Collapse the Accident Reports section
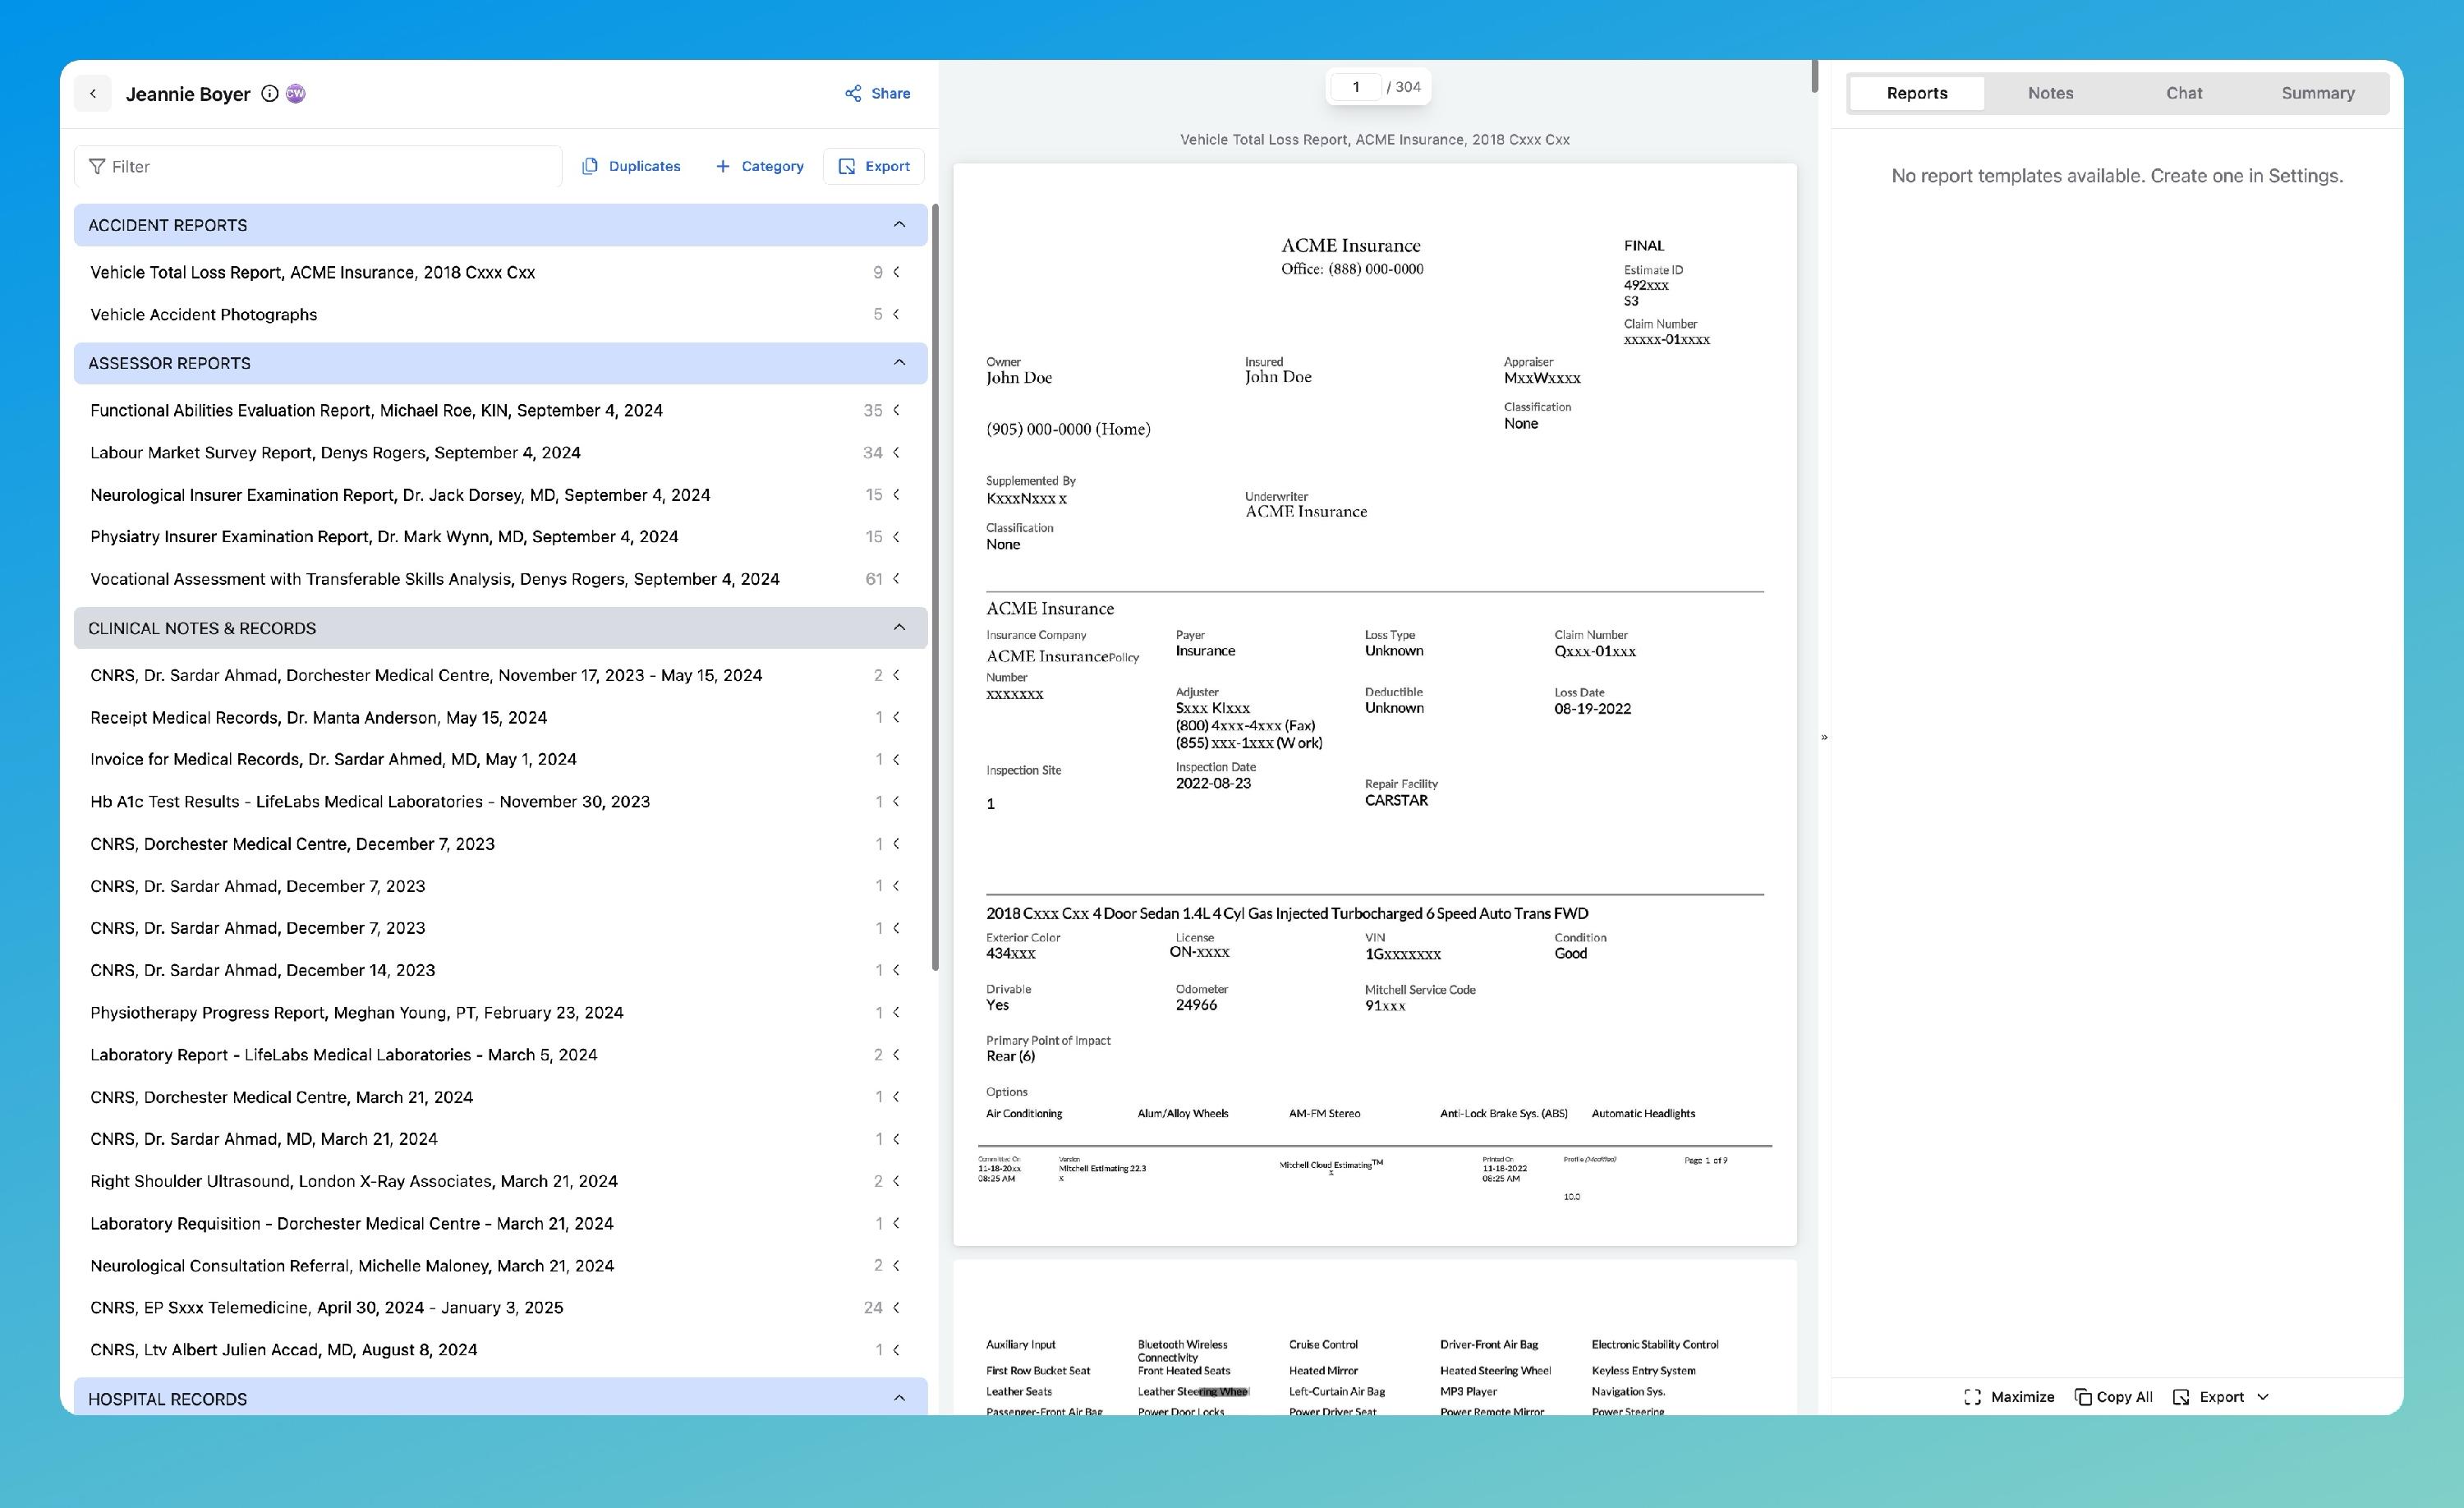The height and width of the screenshot is (1508, 2464). tap(899, 225)
